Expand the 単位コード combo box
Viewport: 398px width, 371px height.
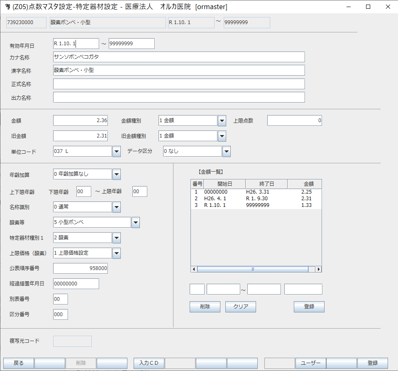117,152
